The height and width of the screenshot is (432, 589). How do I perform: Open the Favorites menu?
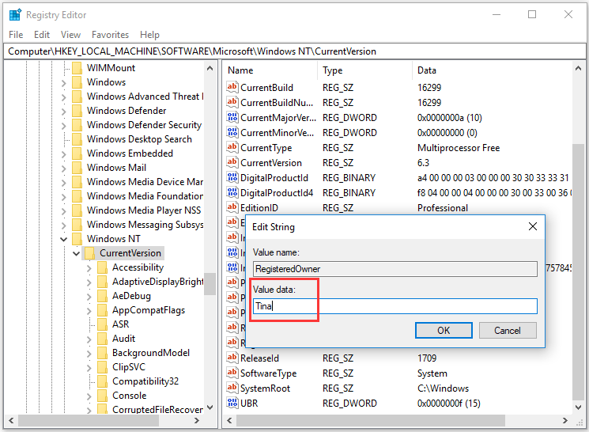pos(110,35)
